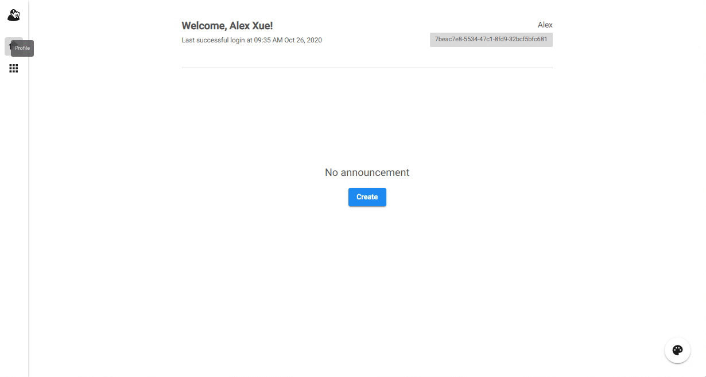Screen dimensions: 706x377
Task: Open the theme palette floating button
Action: [x=677, y=350]
